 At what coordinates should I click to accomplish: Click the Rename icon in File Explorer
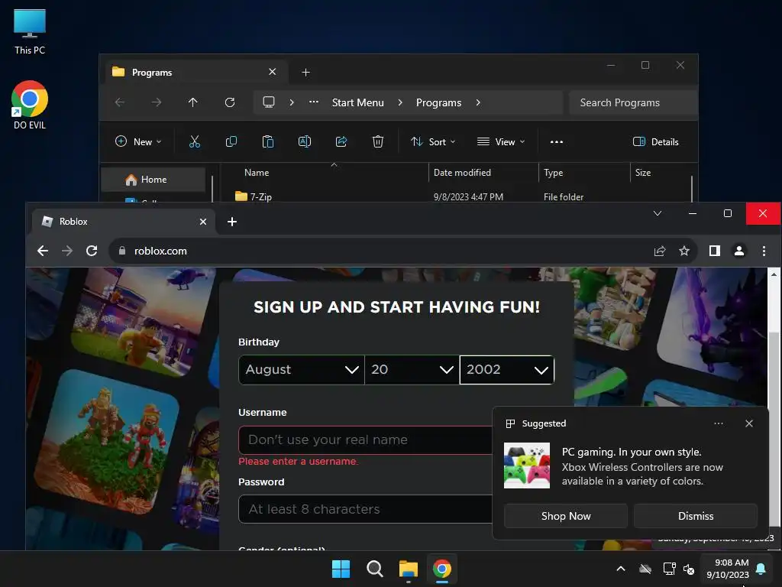pos(305,141)
